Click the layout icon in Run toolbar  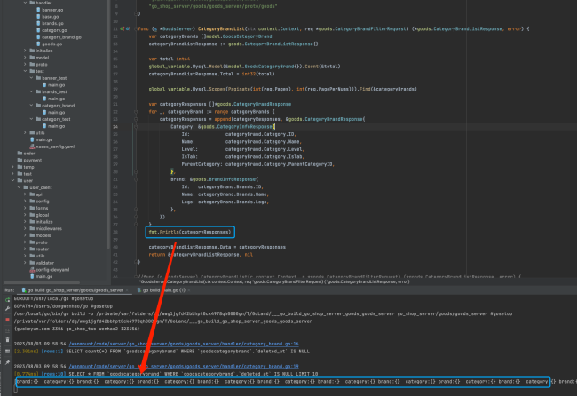coord(7,351)
